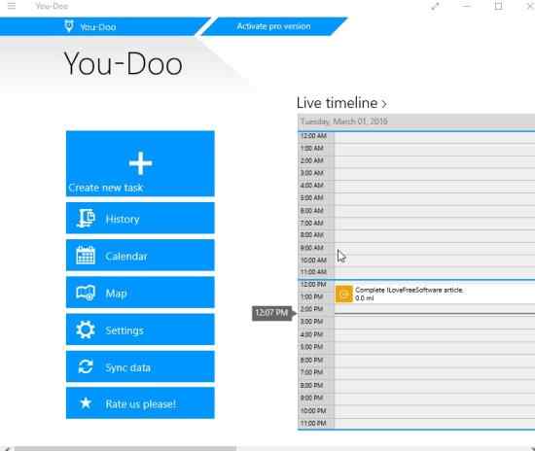
Task: Open the History button
Action: [140, 218]
